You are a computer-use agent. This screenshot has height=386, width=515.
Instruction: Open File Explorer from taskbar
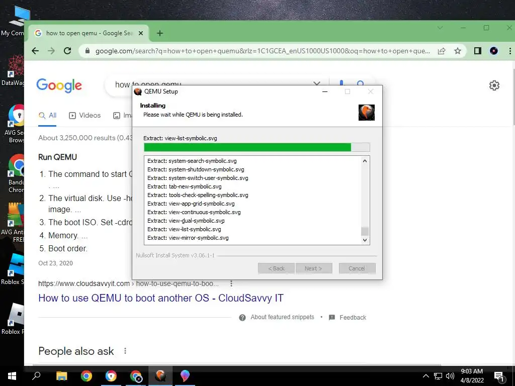pos(61,376)
